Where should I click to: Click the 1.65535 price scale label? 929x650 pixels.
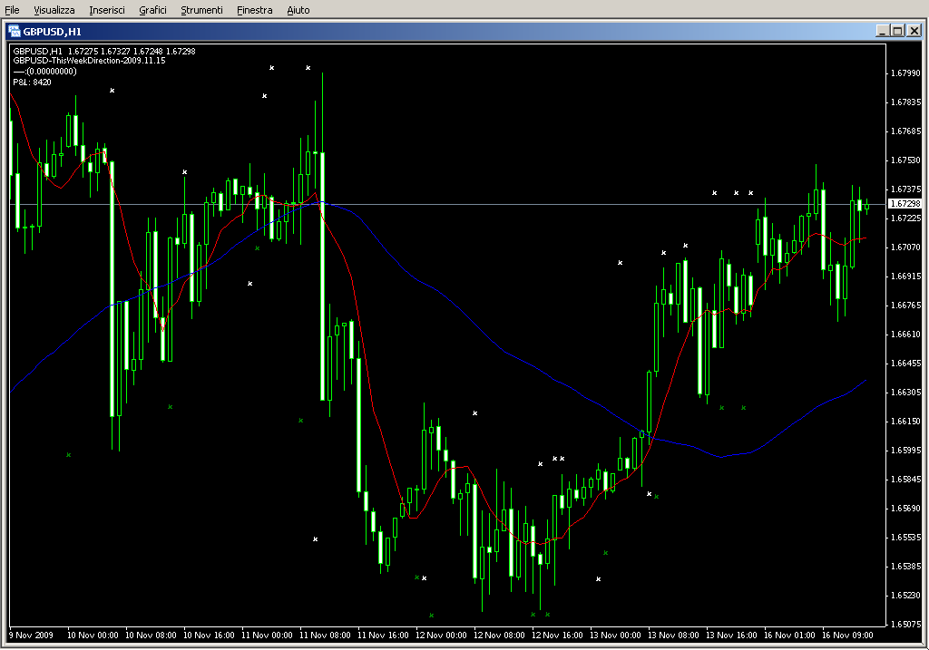pyautogui.click(x=906, y=538)
